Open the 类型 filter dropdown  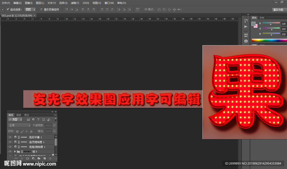pos(15,120)
